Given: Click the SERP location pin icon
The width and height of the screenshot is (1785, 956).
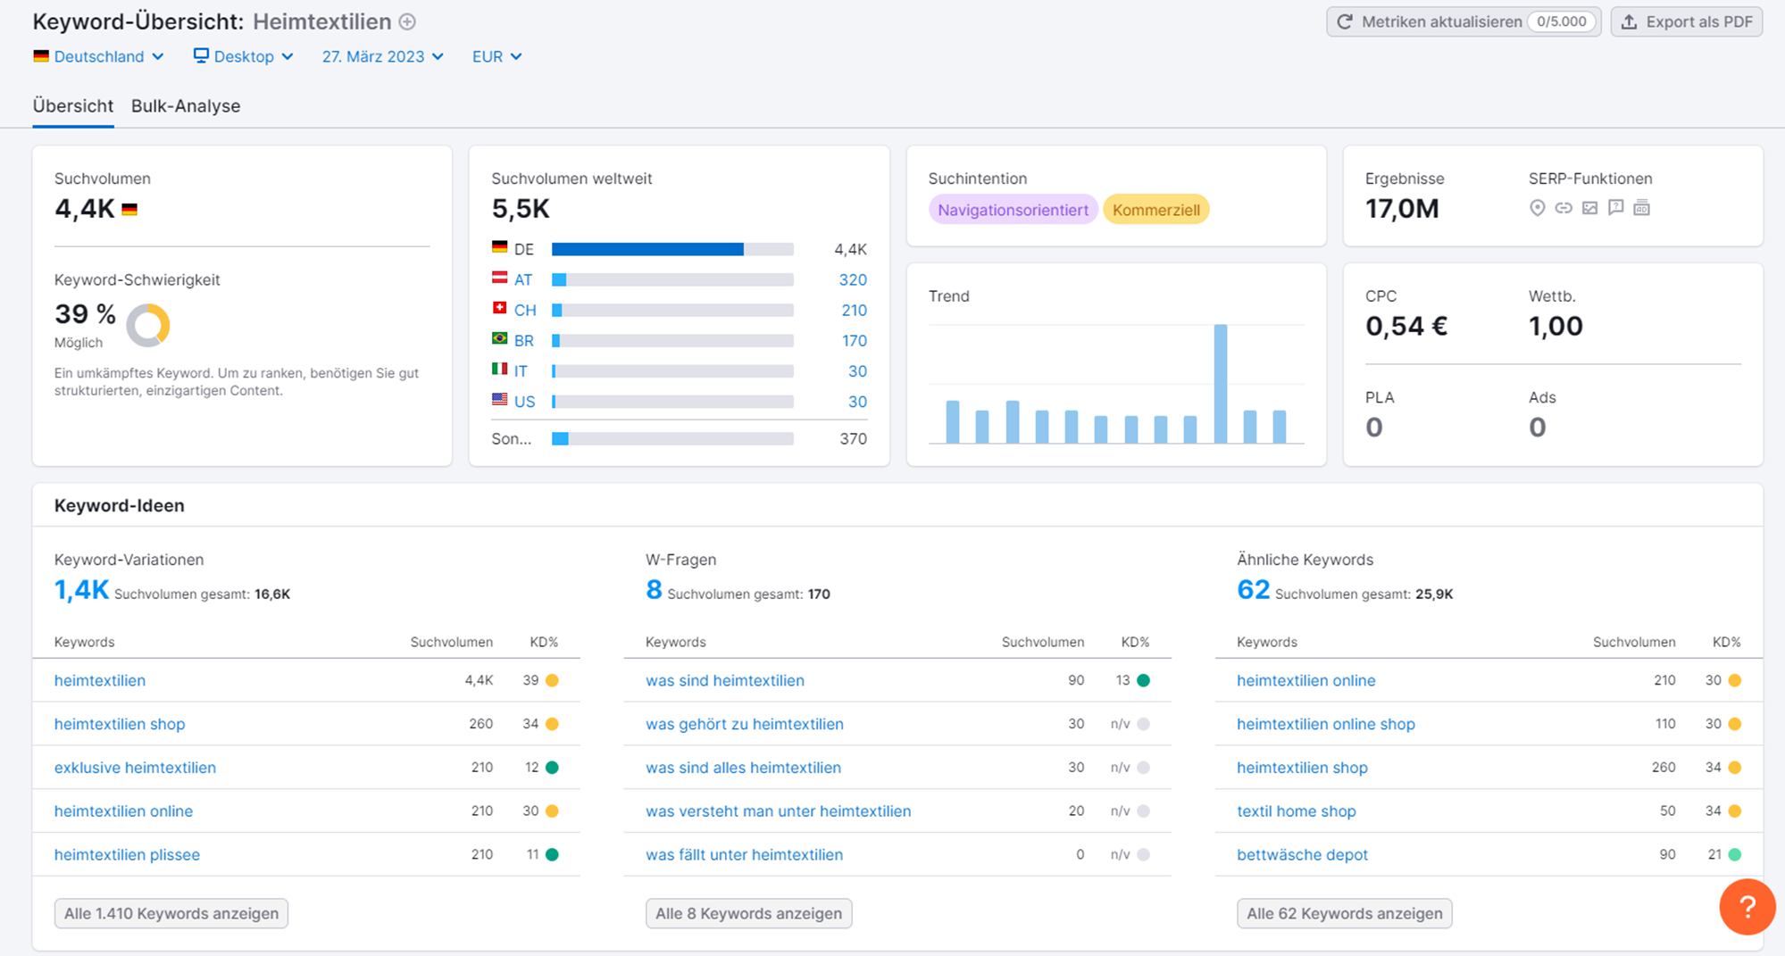Looking at the screenshot, I should coord(1537,208).
